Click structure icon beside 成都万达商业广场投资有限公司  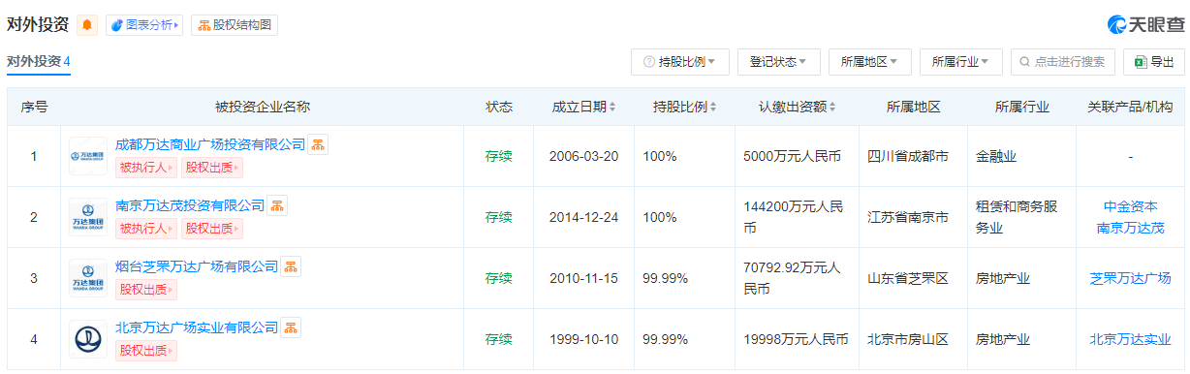[319, 144]
